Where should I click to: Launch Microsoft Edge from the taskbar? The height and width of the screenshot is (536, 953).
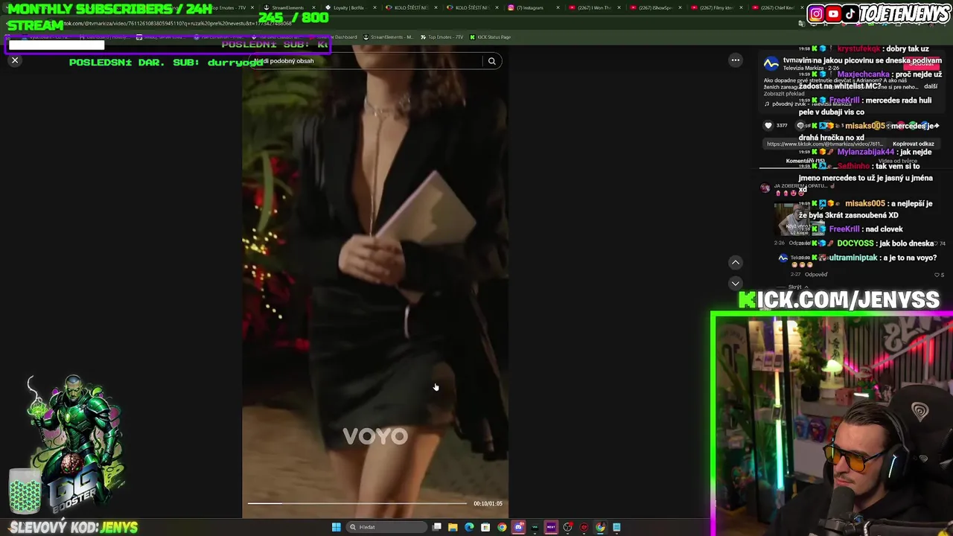click(x=469, y=527)
